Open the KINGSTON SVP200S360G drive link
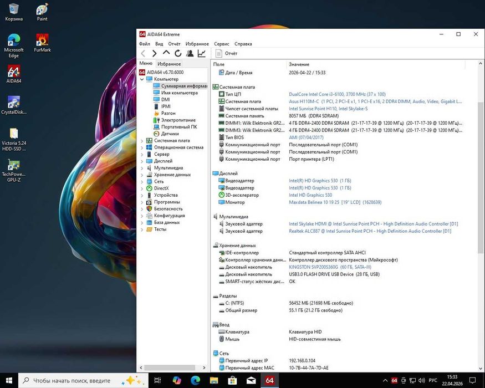The height and width of the screenshot is (388, 485). tap(330, 267)
